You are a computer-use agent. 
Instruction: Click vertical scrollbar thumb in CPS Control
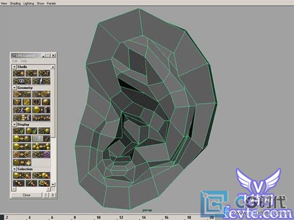pyautogui.click(x=53, y=103)
